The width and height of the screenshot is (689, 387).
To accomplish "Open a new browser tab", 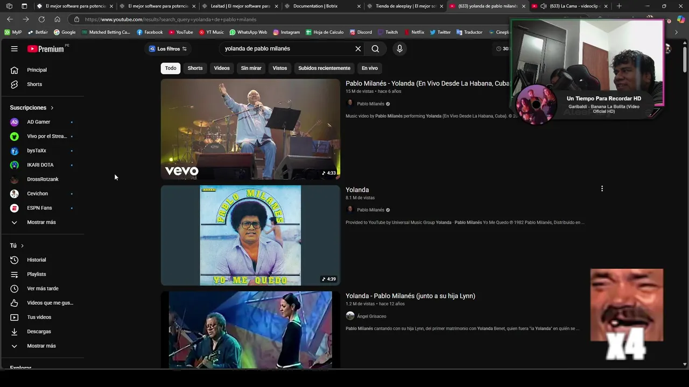I will [619, 6].
